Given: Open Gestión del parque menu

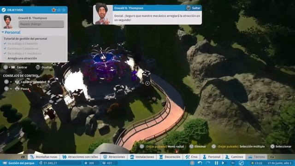Looking at the screenshot, I should click(19, 163).
